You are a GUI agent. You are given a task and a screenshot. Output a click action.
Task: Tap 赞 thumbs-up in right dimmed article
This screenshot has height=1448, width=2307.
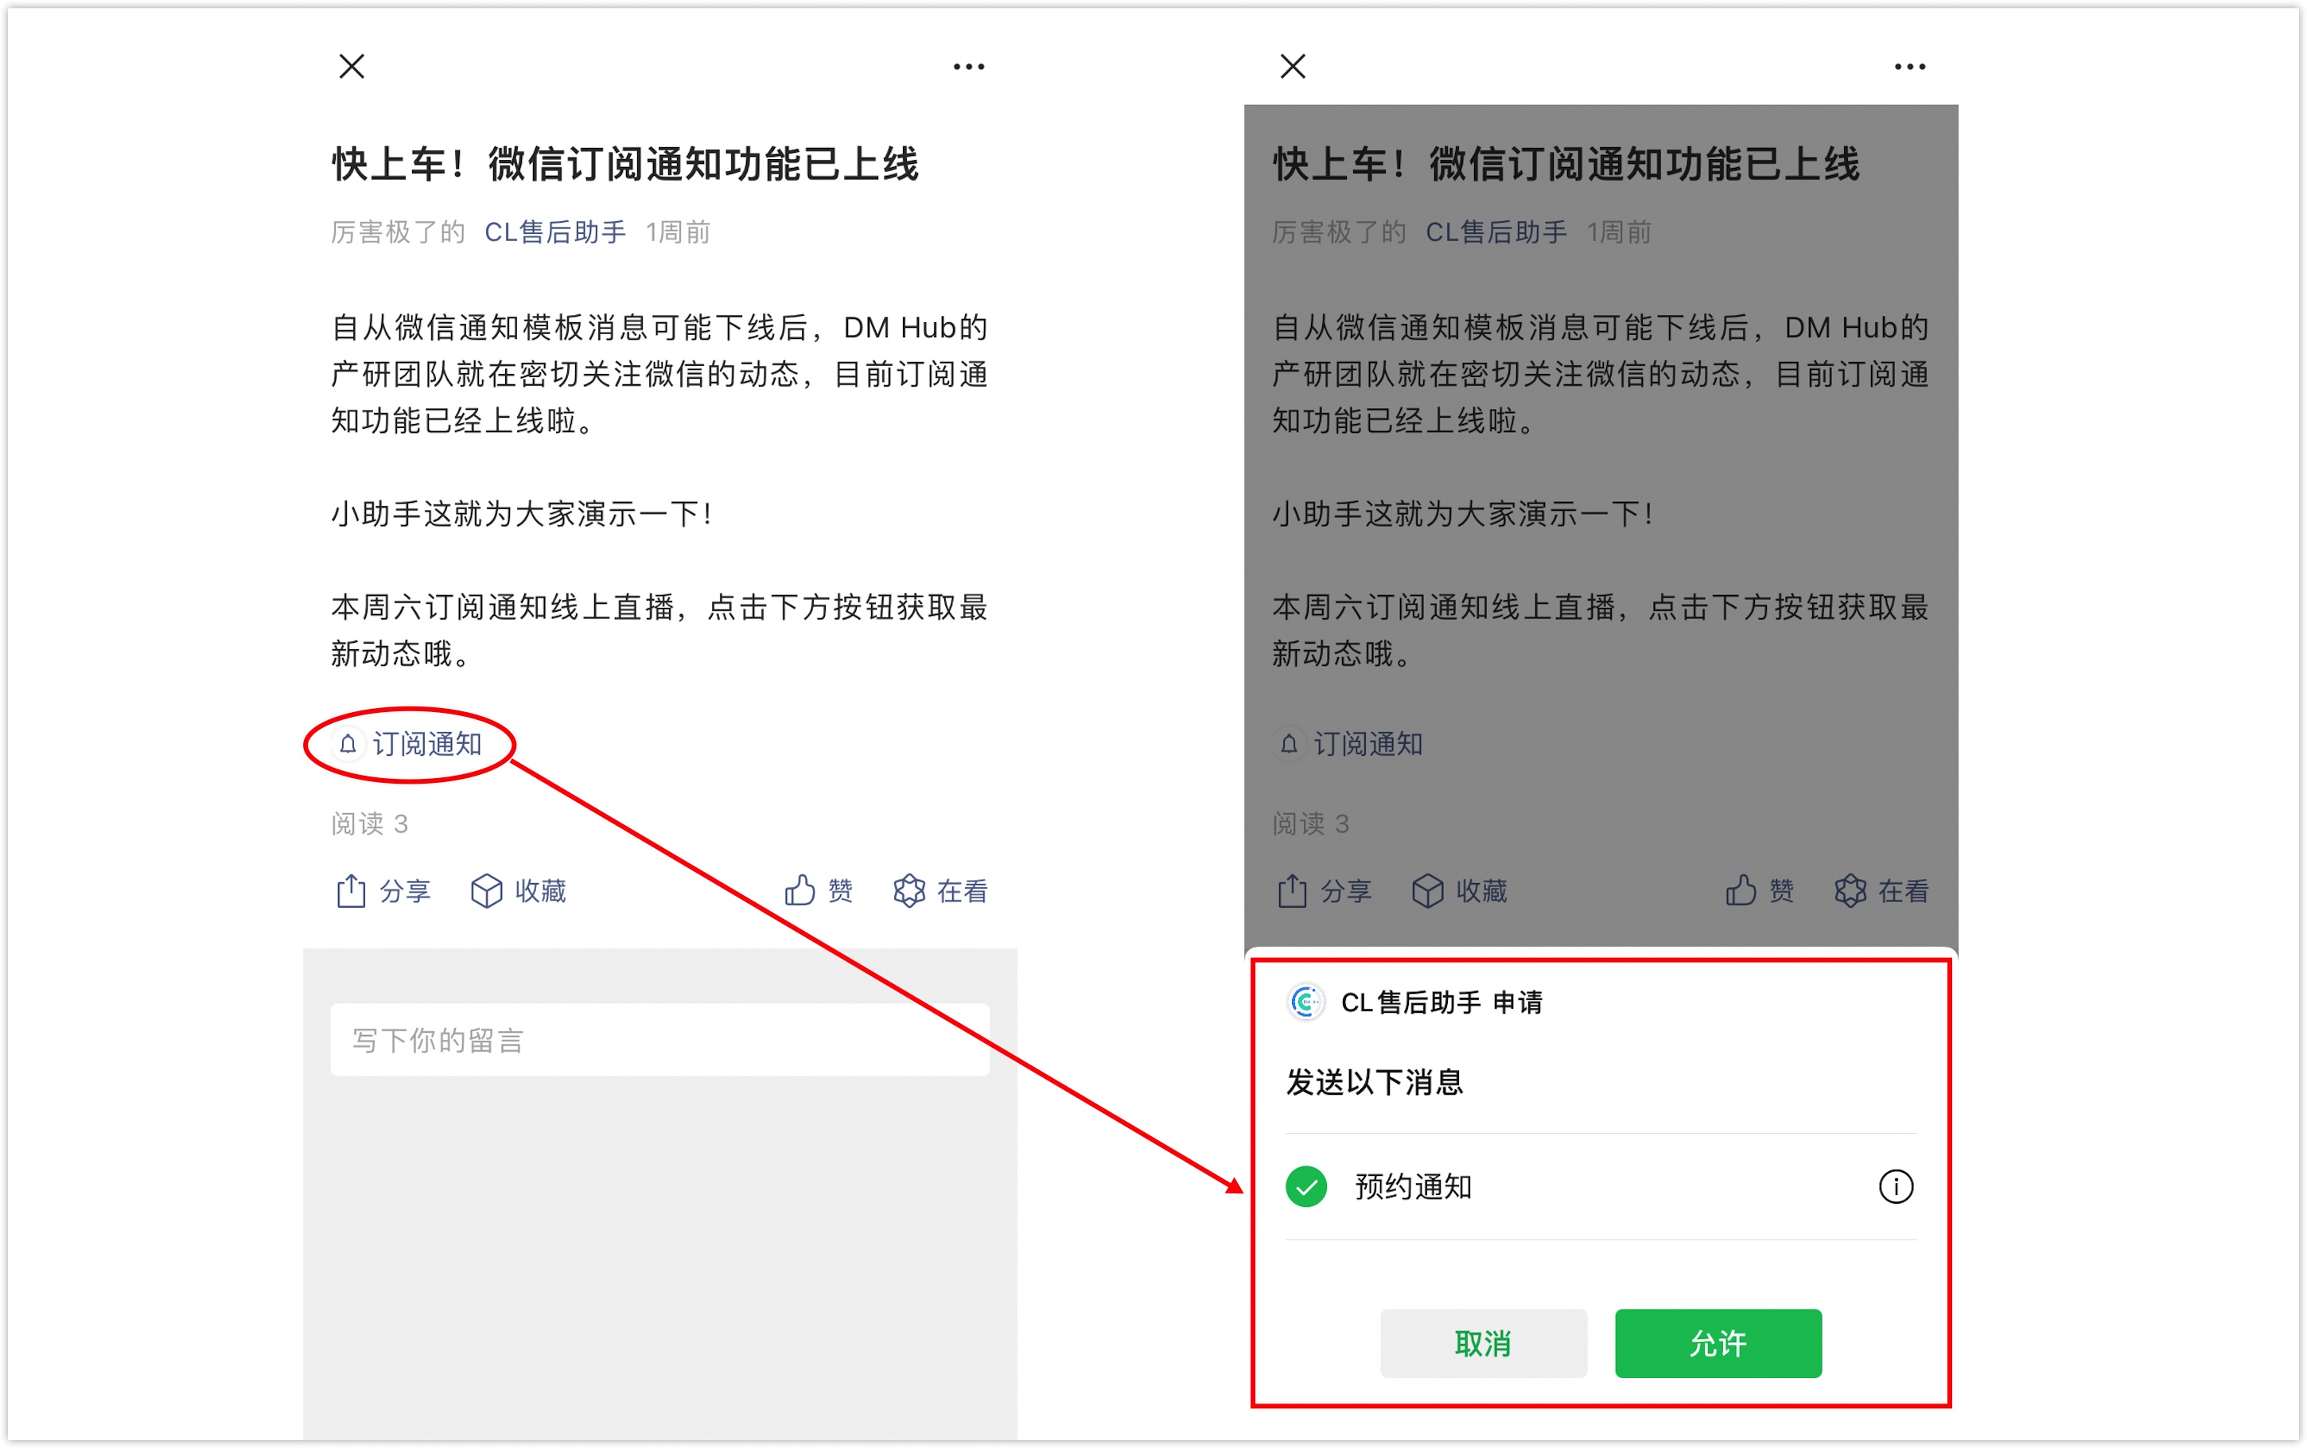tap(1741, 890)
